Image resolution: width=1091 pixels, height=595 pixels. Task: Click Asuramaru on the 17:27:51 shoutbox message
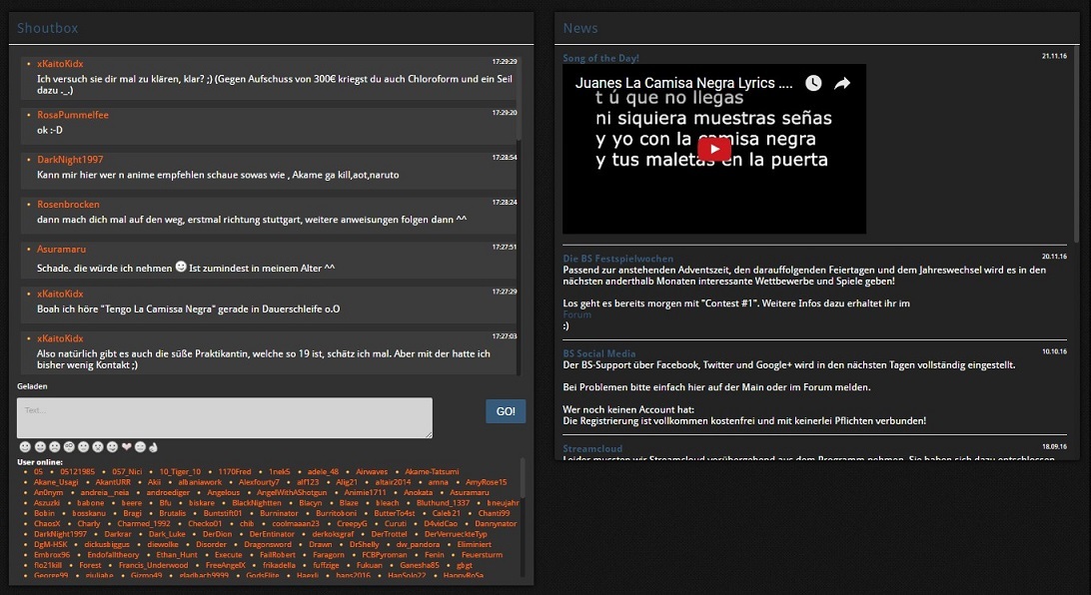pos(62,249)
